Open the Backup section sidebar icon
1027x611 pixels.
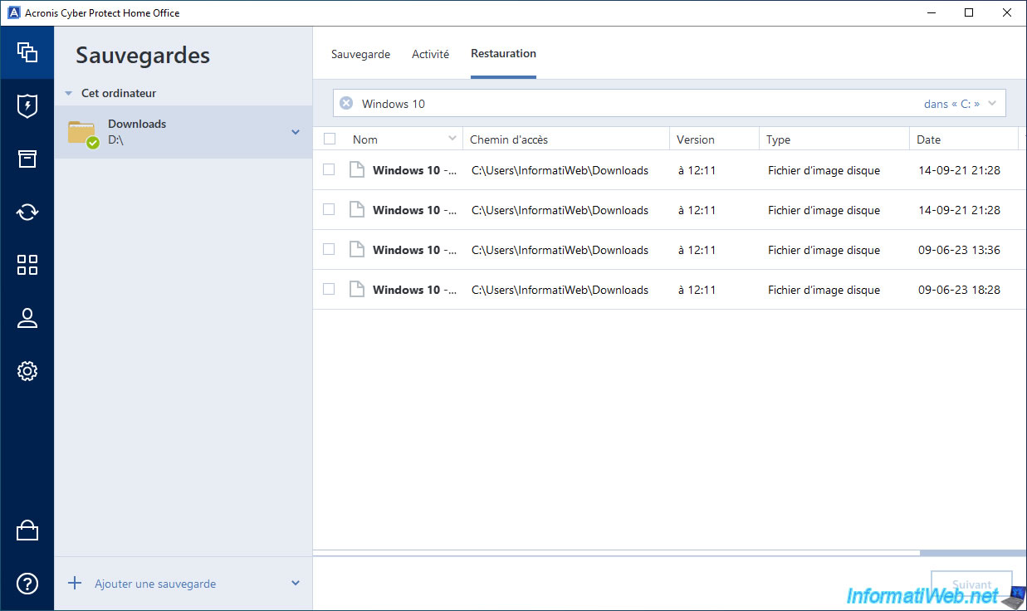pos(27,52)
